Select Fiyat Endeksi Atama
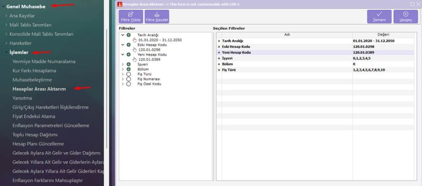 [x=34, y=116]
